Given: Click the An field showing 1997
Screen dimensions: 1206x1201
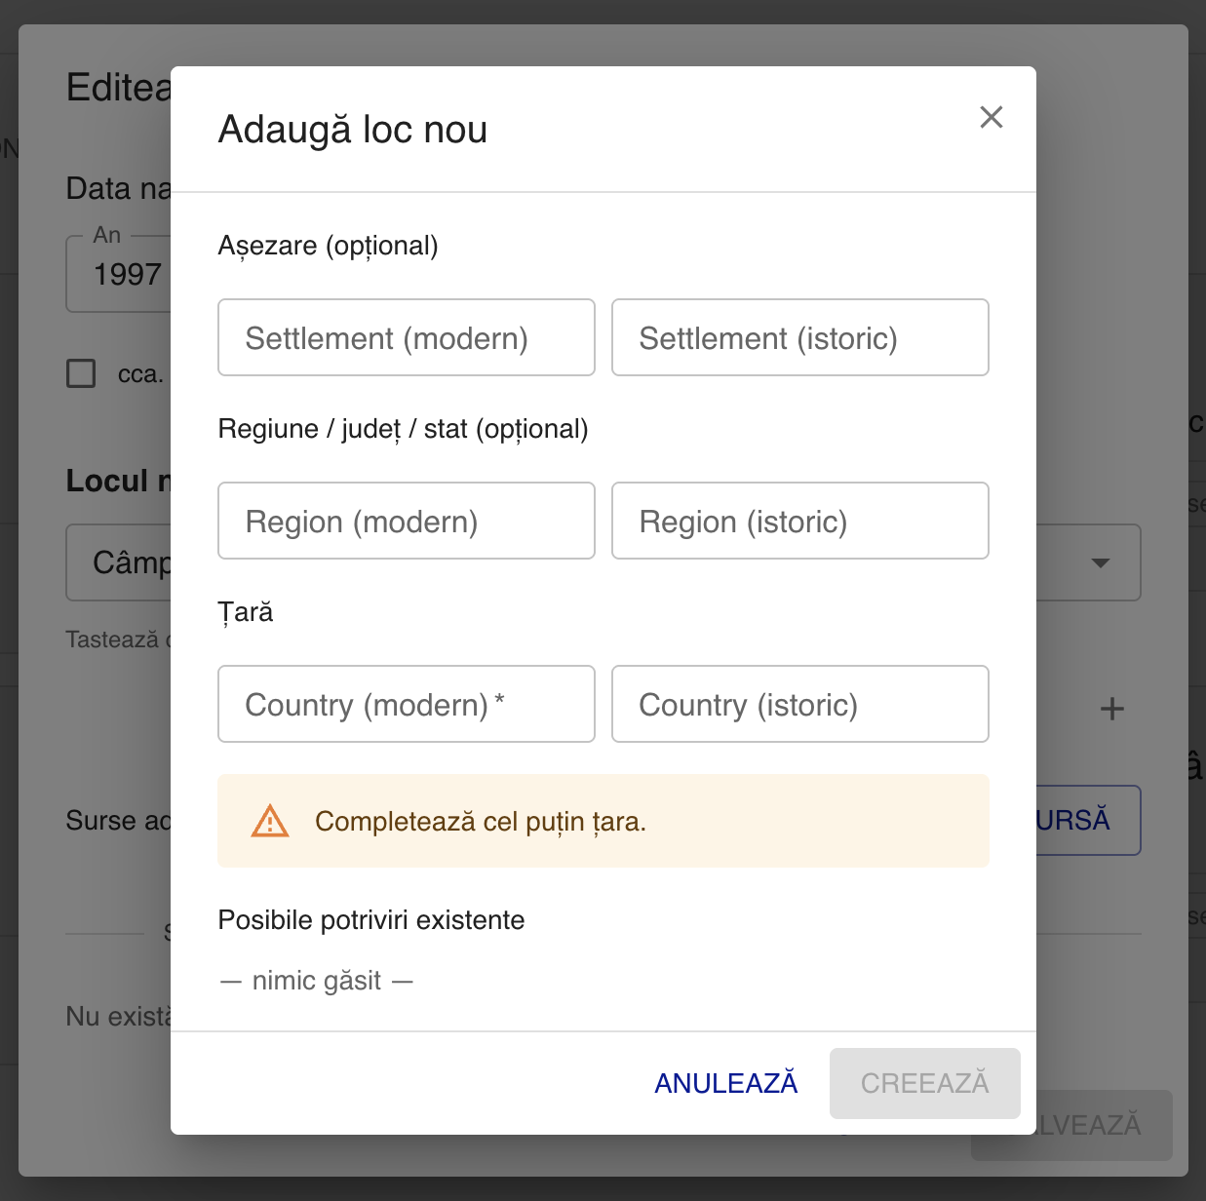Looking at the screenshot, I should click(122, 274).
